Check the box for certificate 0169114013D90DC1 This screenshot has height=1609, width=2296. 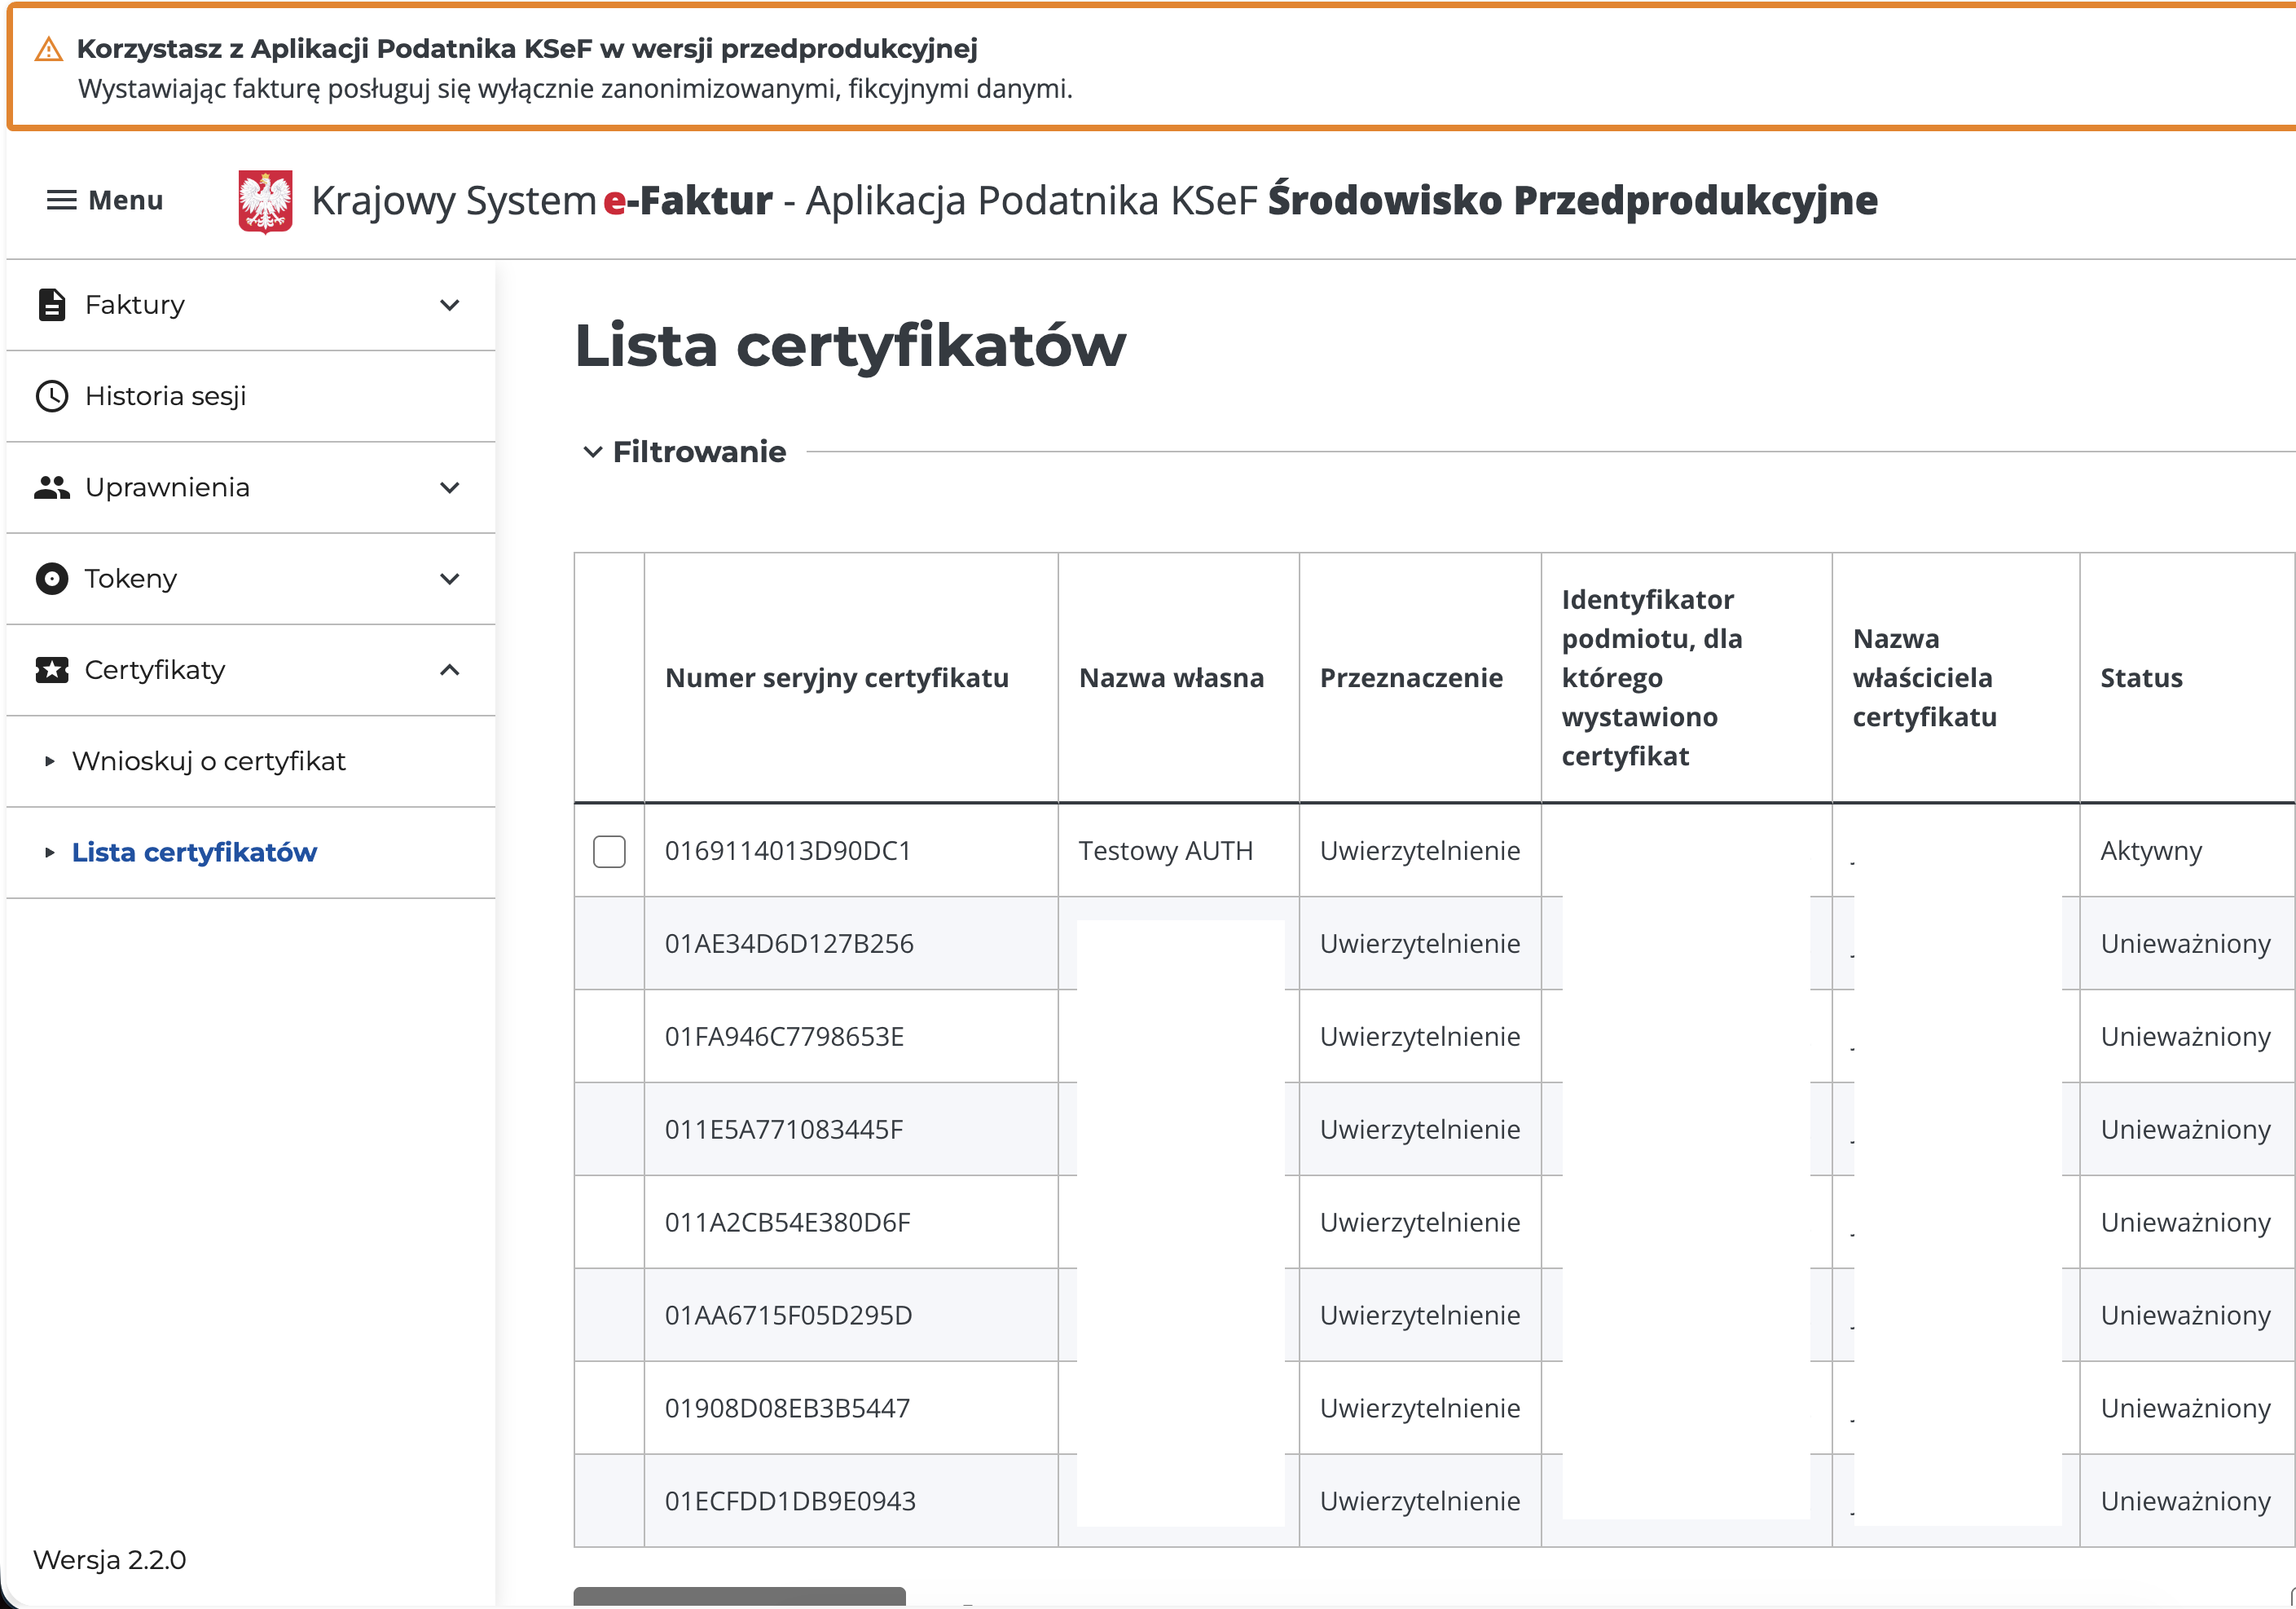[x=609, y=850]
